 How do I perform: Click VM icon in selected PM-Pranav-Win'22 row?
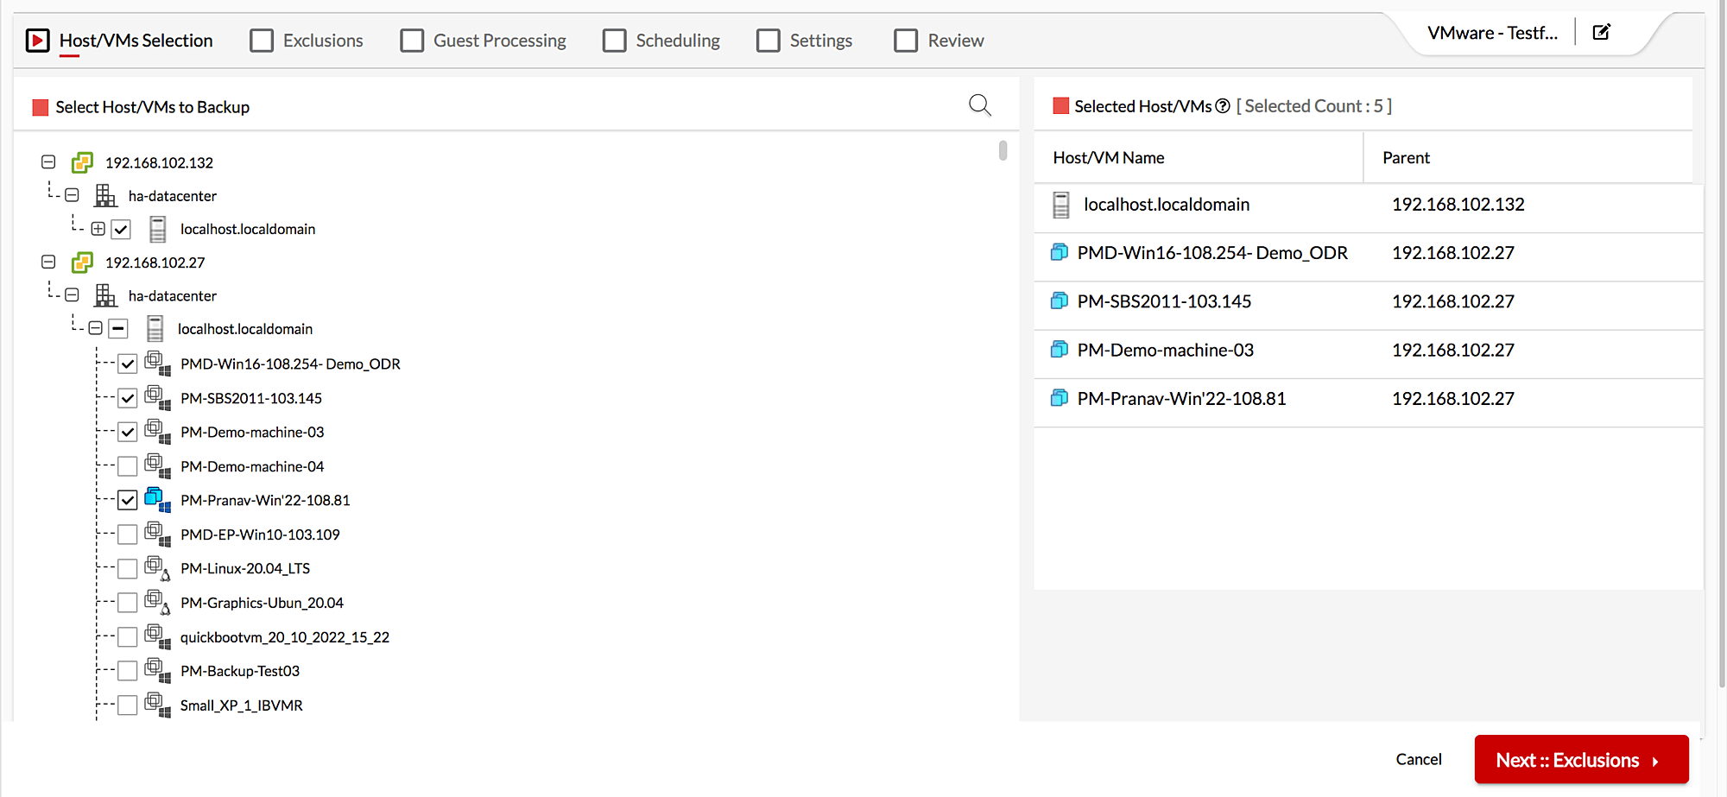pos(1060,398)
